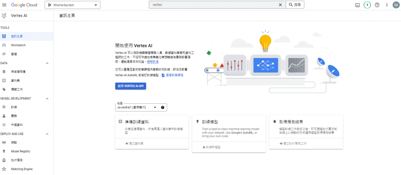This screenshot has height=175, width=401.
Task: Open the ithome-bq-test project selector
Action: [72, 5]
